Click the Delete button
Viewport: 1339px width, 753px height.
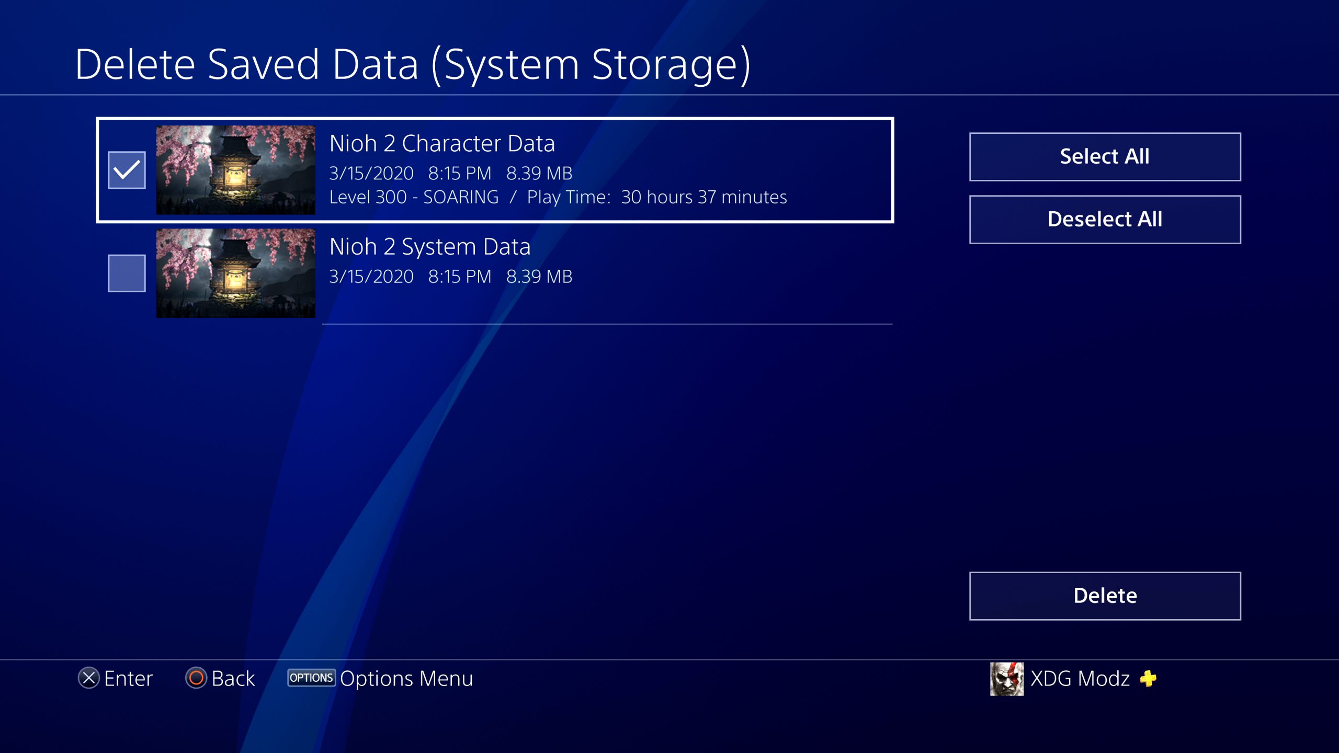coord(1105,596)
